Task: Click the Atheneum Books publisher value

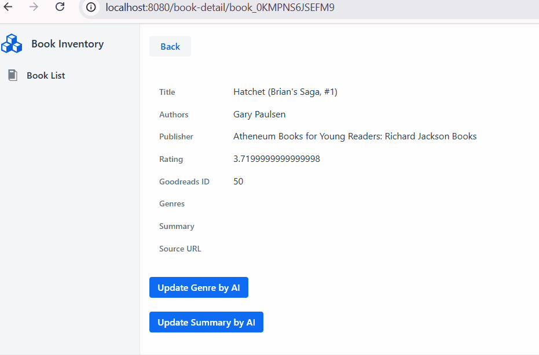Action: 355,136
